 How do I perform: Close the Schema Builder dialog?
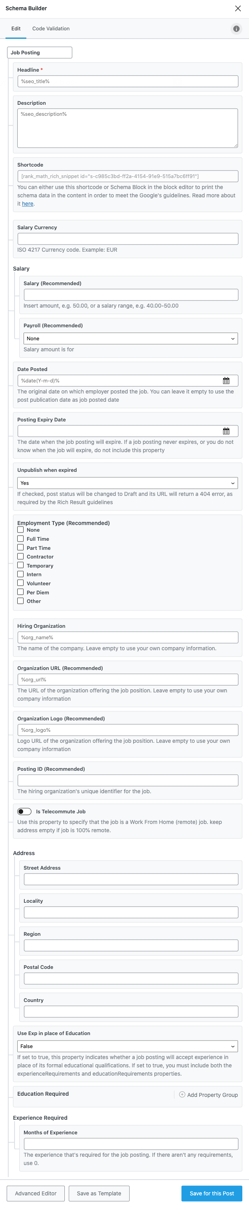(x=238, y=8)
